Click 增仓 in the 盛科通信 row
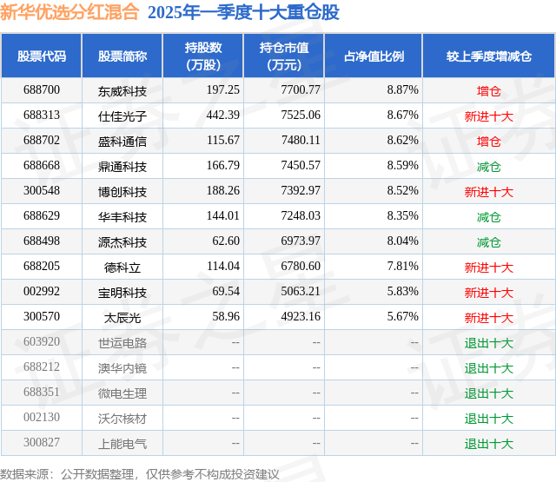This screenshot has height=482, width=556. point(489,142)
